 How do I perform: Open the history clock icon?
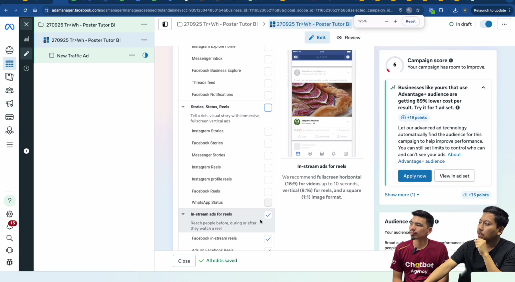(x=26, y=68)
